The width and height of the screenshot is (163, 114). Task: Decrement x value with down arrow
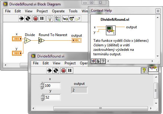pyautogui.click(x=42, y=87)
